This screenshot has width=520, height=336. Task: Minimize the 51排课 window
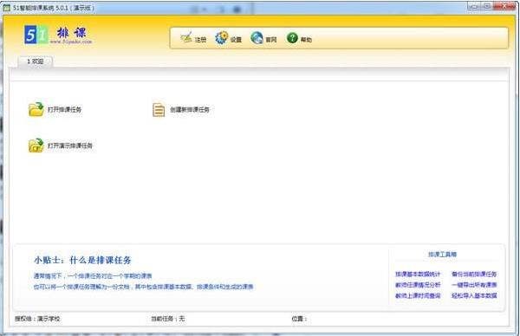click(x=475, y=6)
